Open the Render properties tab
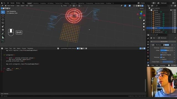Screen dimensions: 177x99 pos(148,42)
